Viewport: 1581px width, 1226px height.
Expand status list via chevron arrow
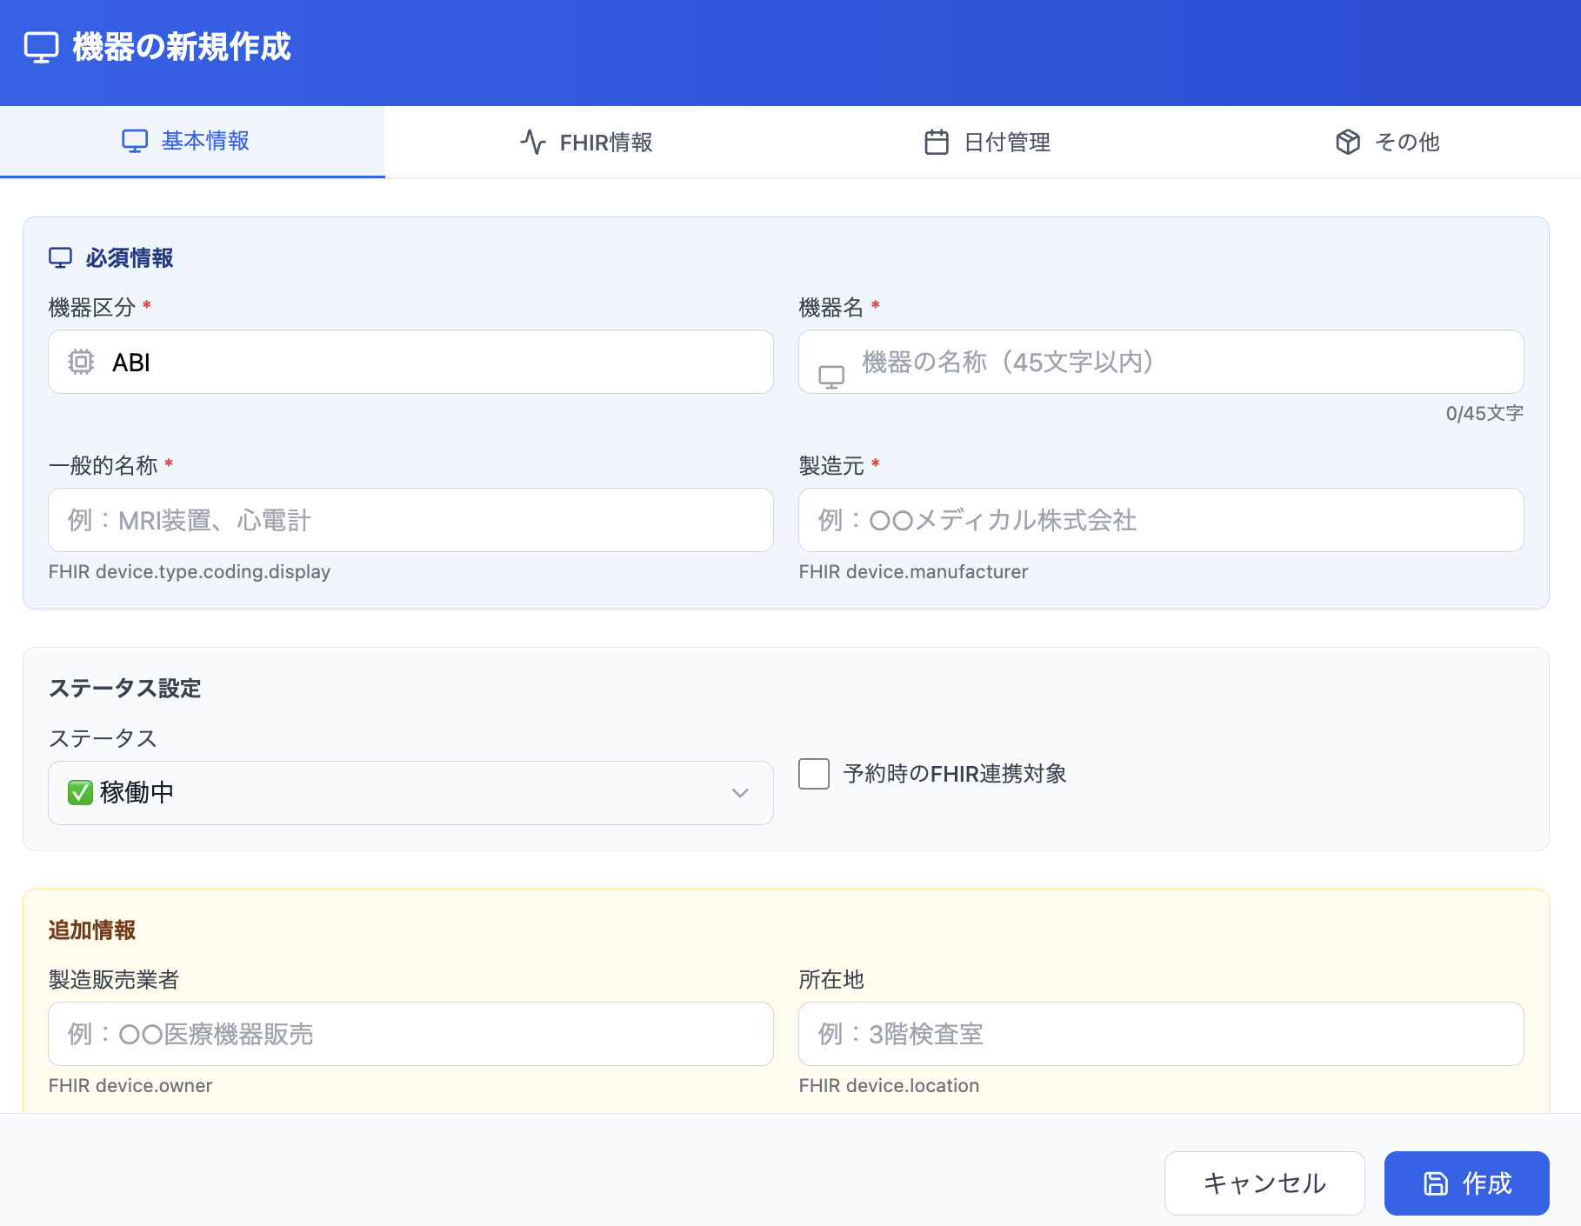coord(740,793)
